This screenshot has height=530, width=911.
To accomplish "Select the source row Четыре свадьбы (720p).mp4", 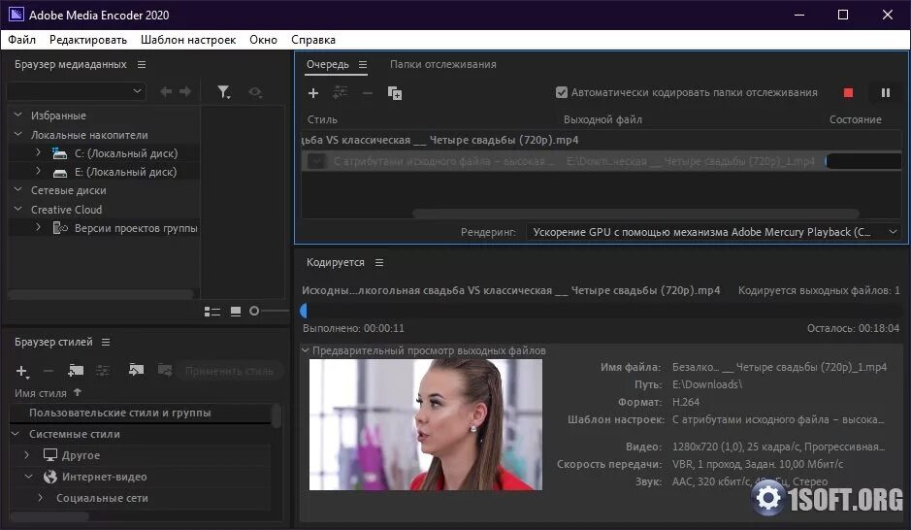I will 602,140.
